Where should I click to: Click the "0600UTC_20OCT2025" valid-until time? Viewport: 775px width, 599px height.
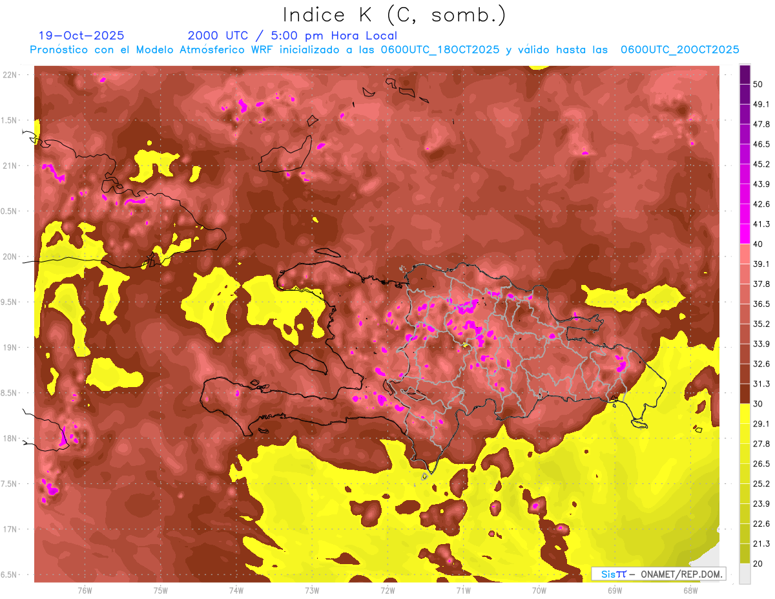[x=679, y=50]
